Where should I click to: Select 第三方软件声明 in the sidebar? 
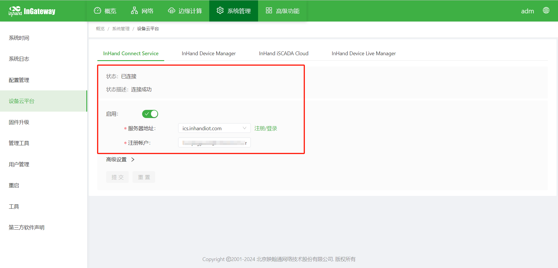point(44,227)
